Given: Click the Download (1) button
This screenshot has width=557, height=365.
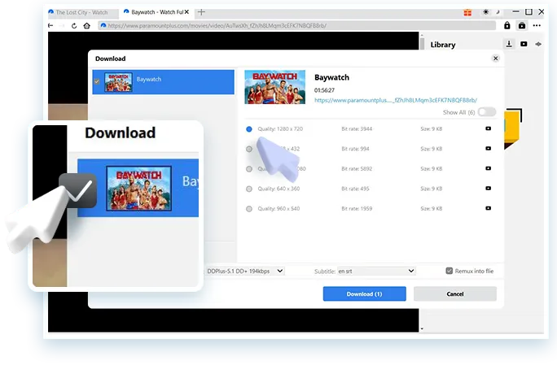Looking at the screenshot, I should click(x=365, y=293).
